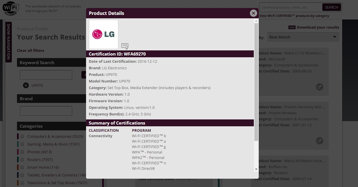Open the Proxim Harmony result external link icon

[319, 141]
